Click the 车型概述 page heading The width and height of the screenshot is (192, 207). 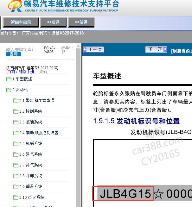pyautogui.click(x=107, y=76)
